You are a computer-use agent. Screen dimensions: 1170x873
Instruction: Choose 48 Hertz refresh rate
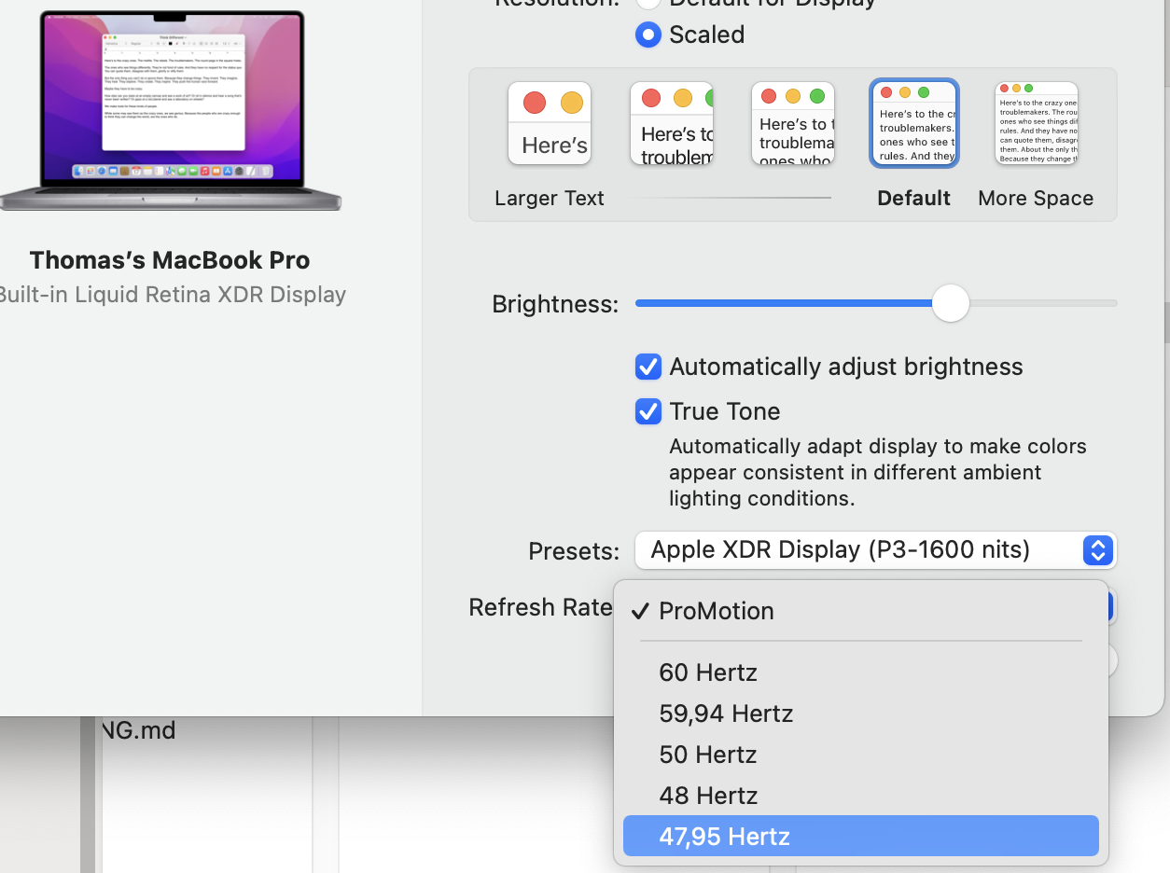[708, 796]
